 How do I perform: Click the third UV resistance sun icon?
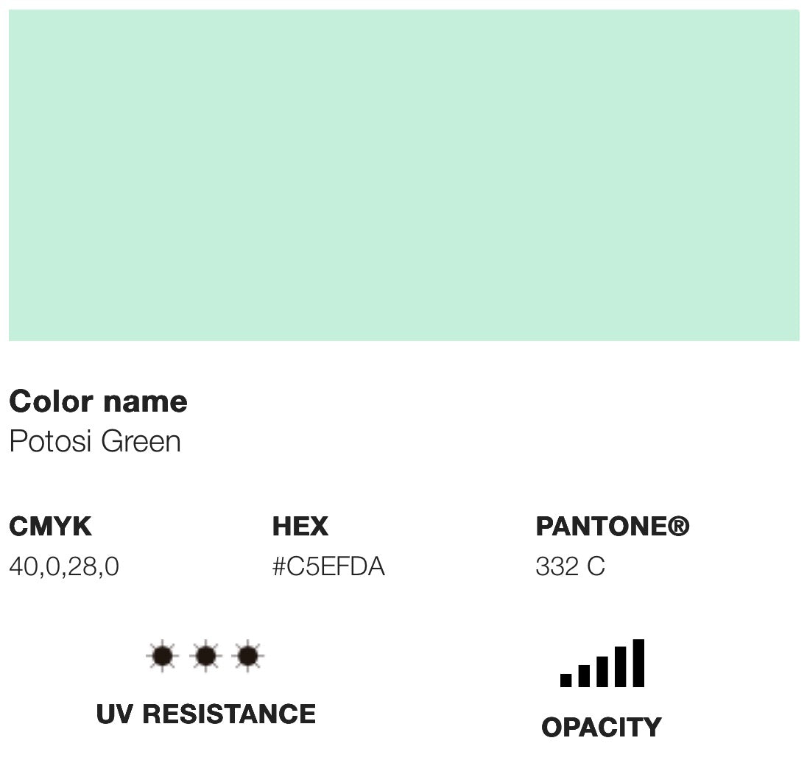tap(248, 656)
